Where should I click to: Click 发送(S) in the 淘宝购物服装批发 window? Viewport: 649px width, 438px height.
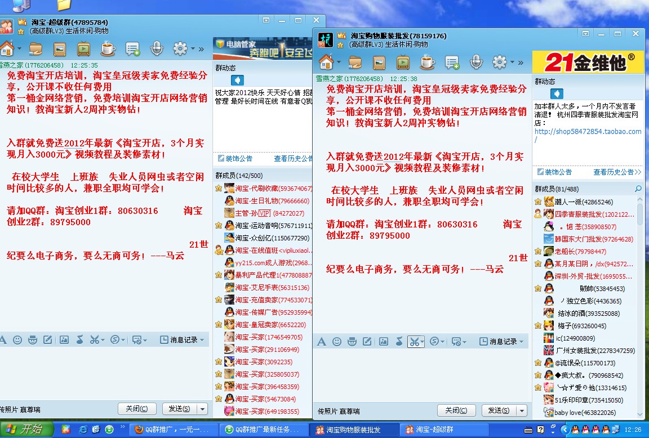click(499, 410)
